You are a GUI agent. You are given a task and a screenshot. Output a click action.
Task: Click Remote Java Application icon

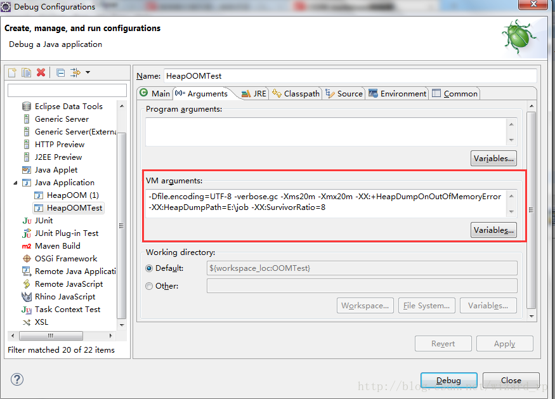coord(27,271)
